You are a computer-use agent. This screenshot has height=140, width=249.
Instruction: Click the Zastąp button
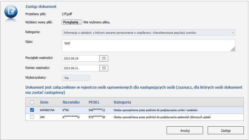click(x=226, y=130)
